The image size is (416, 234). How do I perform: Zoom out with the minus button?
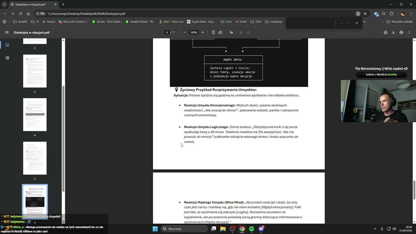(x=185, y=32)
